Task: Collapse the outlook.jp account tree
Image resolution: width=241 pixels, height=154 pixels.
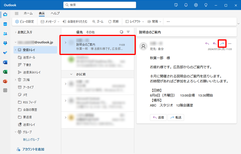Action: point(16,43)
